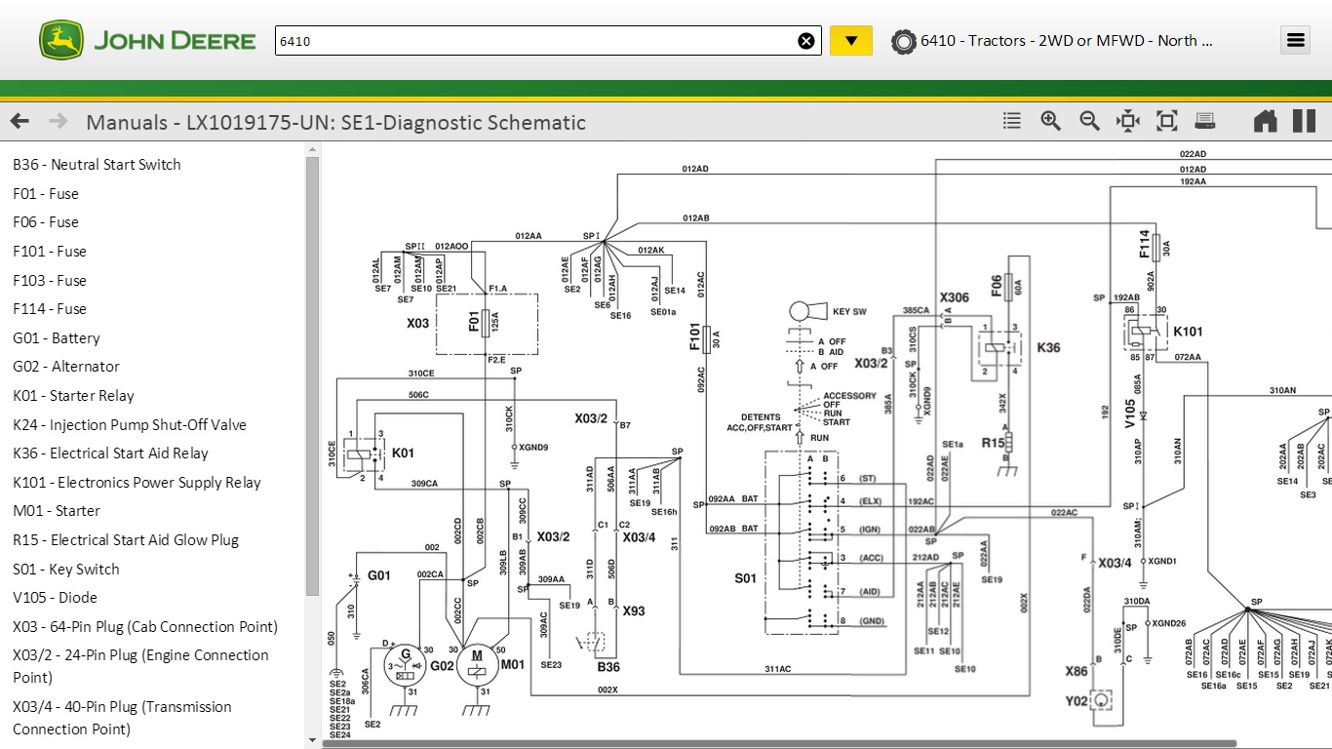Select R15 - Electrical Start Aid Glow Plug
The height and width of the screenshot is (749, 1332).
[x=126, y=540]
